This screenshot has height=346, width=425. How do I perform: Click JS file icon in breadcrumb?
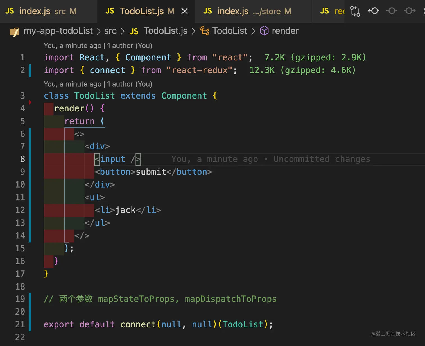coord(134,31)
